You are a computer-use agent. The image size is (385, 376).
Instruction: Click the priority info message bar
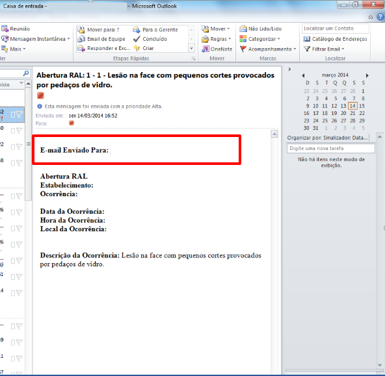[x=100, y=107]
